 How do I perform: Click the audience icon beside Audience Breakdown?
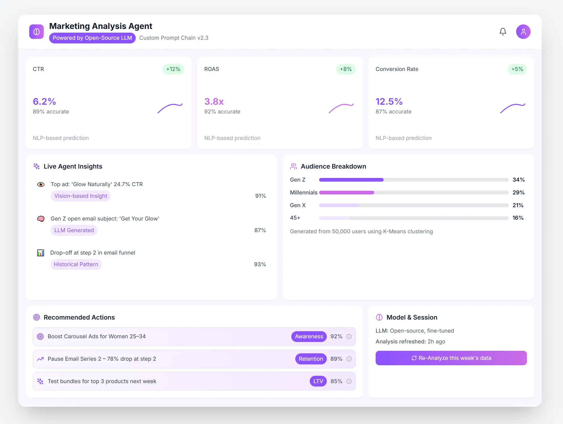(x=293, y=166)
